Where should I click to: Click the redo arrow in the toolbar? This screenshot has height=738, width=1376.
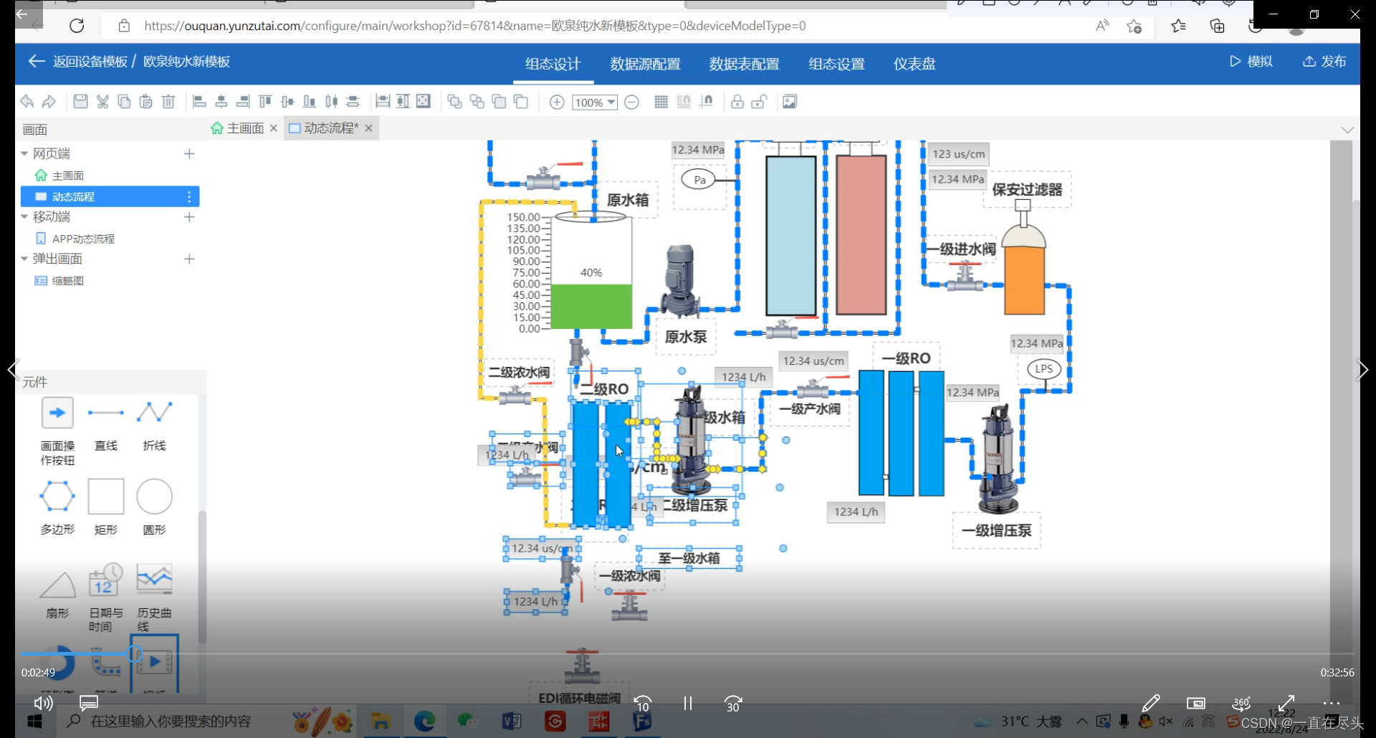49,102
